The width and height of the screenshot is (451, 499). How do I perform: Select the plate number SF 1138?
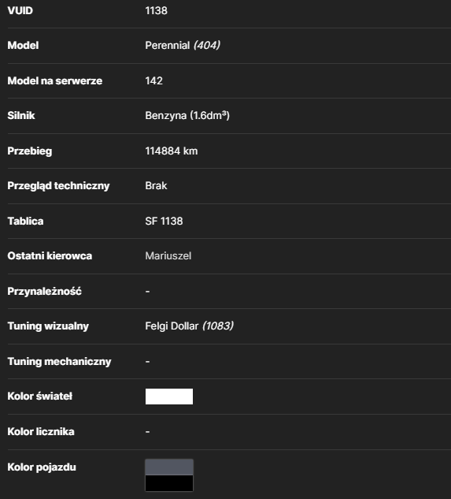tap(164, 222)
